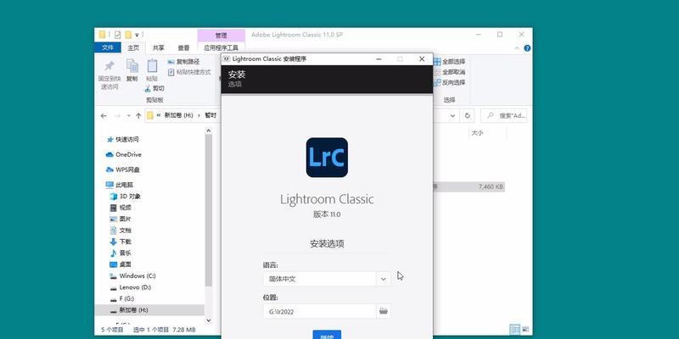Select F (G:) drive in navigation pane

126,299
